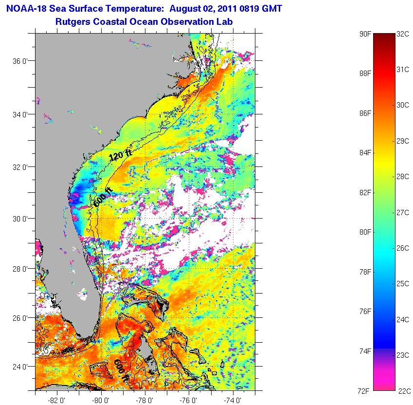Click the 26C colorbar label
Image resolution: width=413 pixels, height=405 pixels.
403,248
